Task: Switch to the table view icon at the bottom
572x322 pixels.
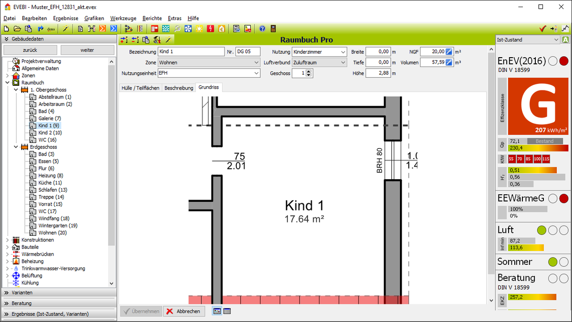Action: (x=227, y=311)
